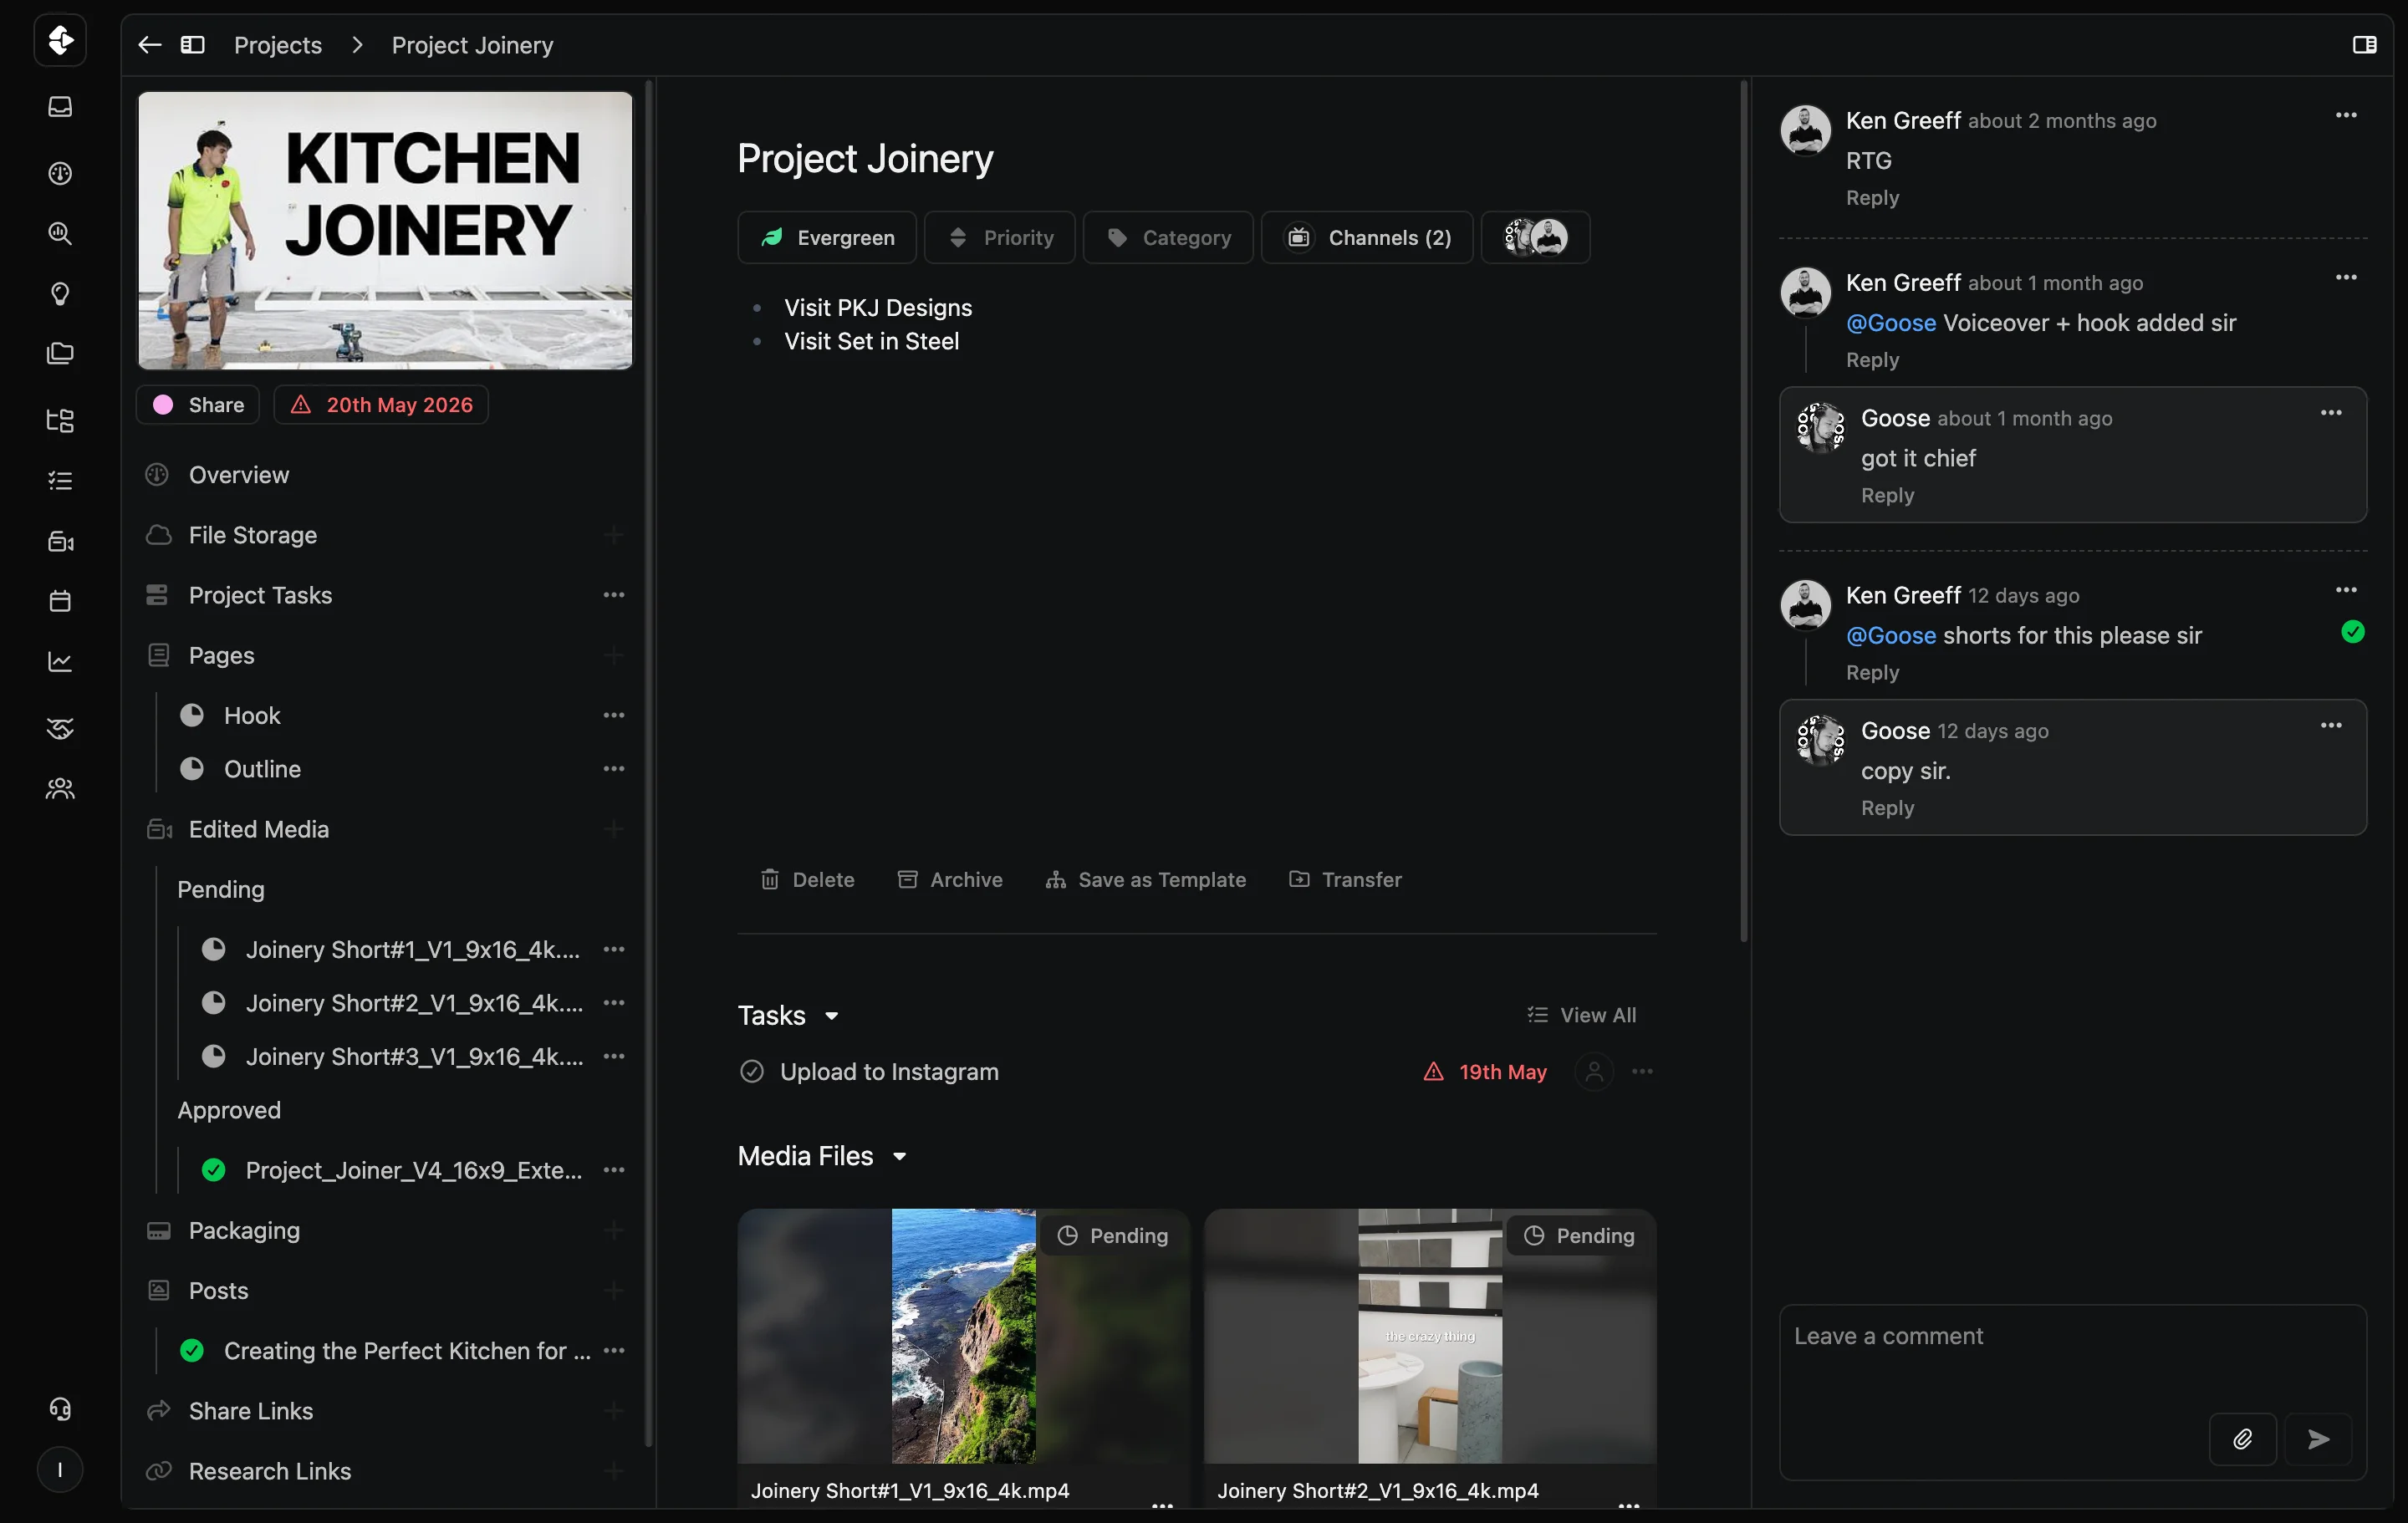The height and width of the screenshot is (1523, 2408).
Task: Open Project Tasks more options
Action: pos(614,595)
